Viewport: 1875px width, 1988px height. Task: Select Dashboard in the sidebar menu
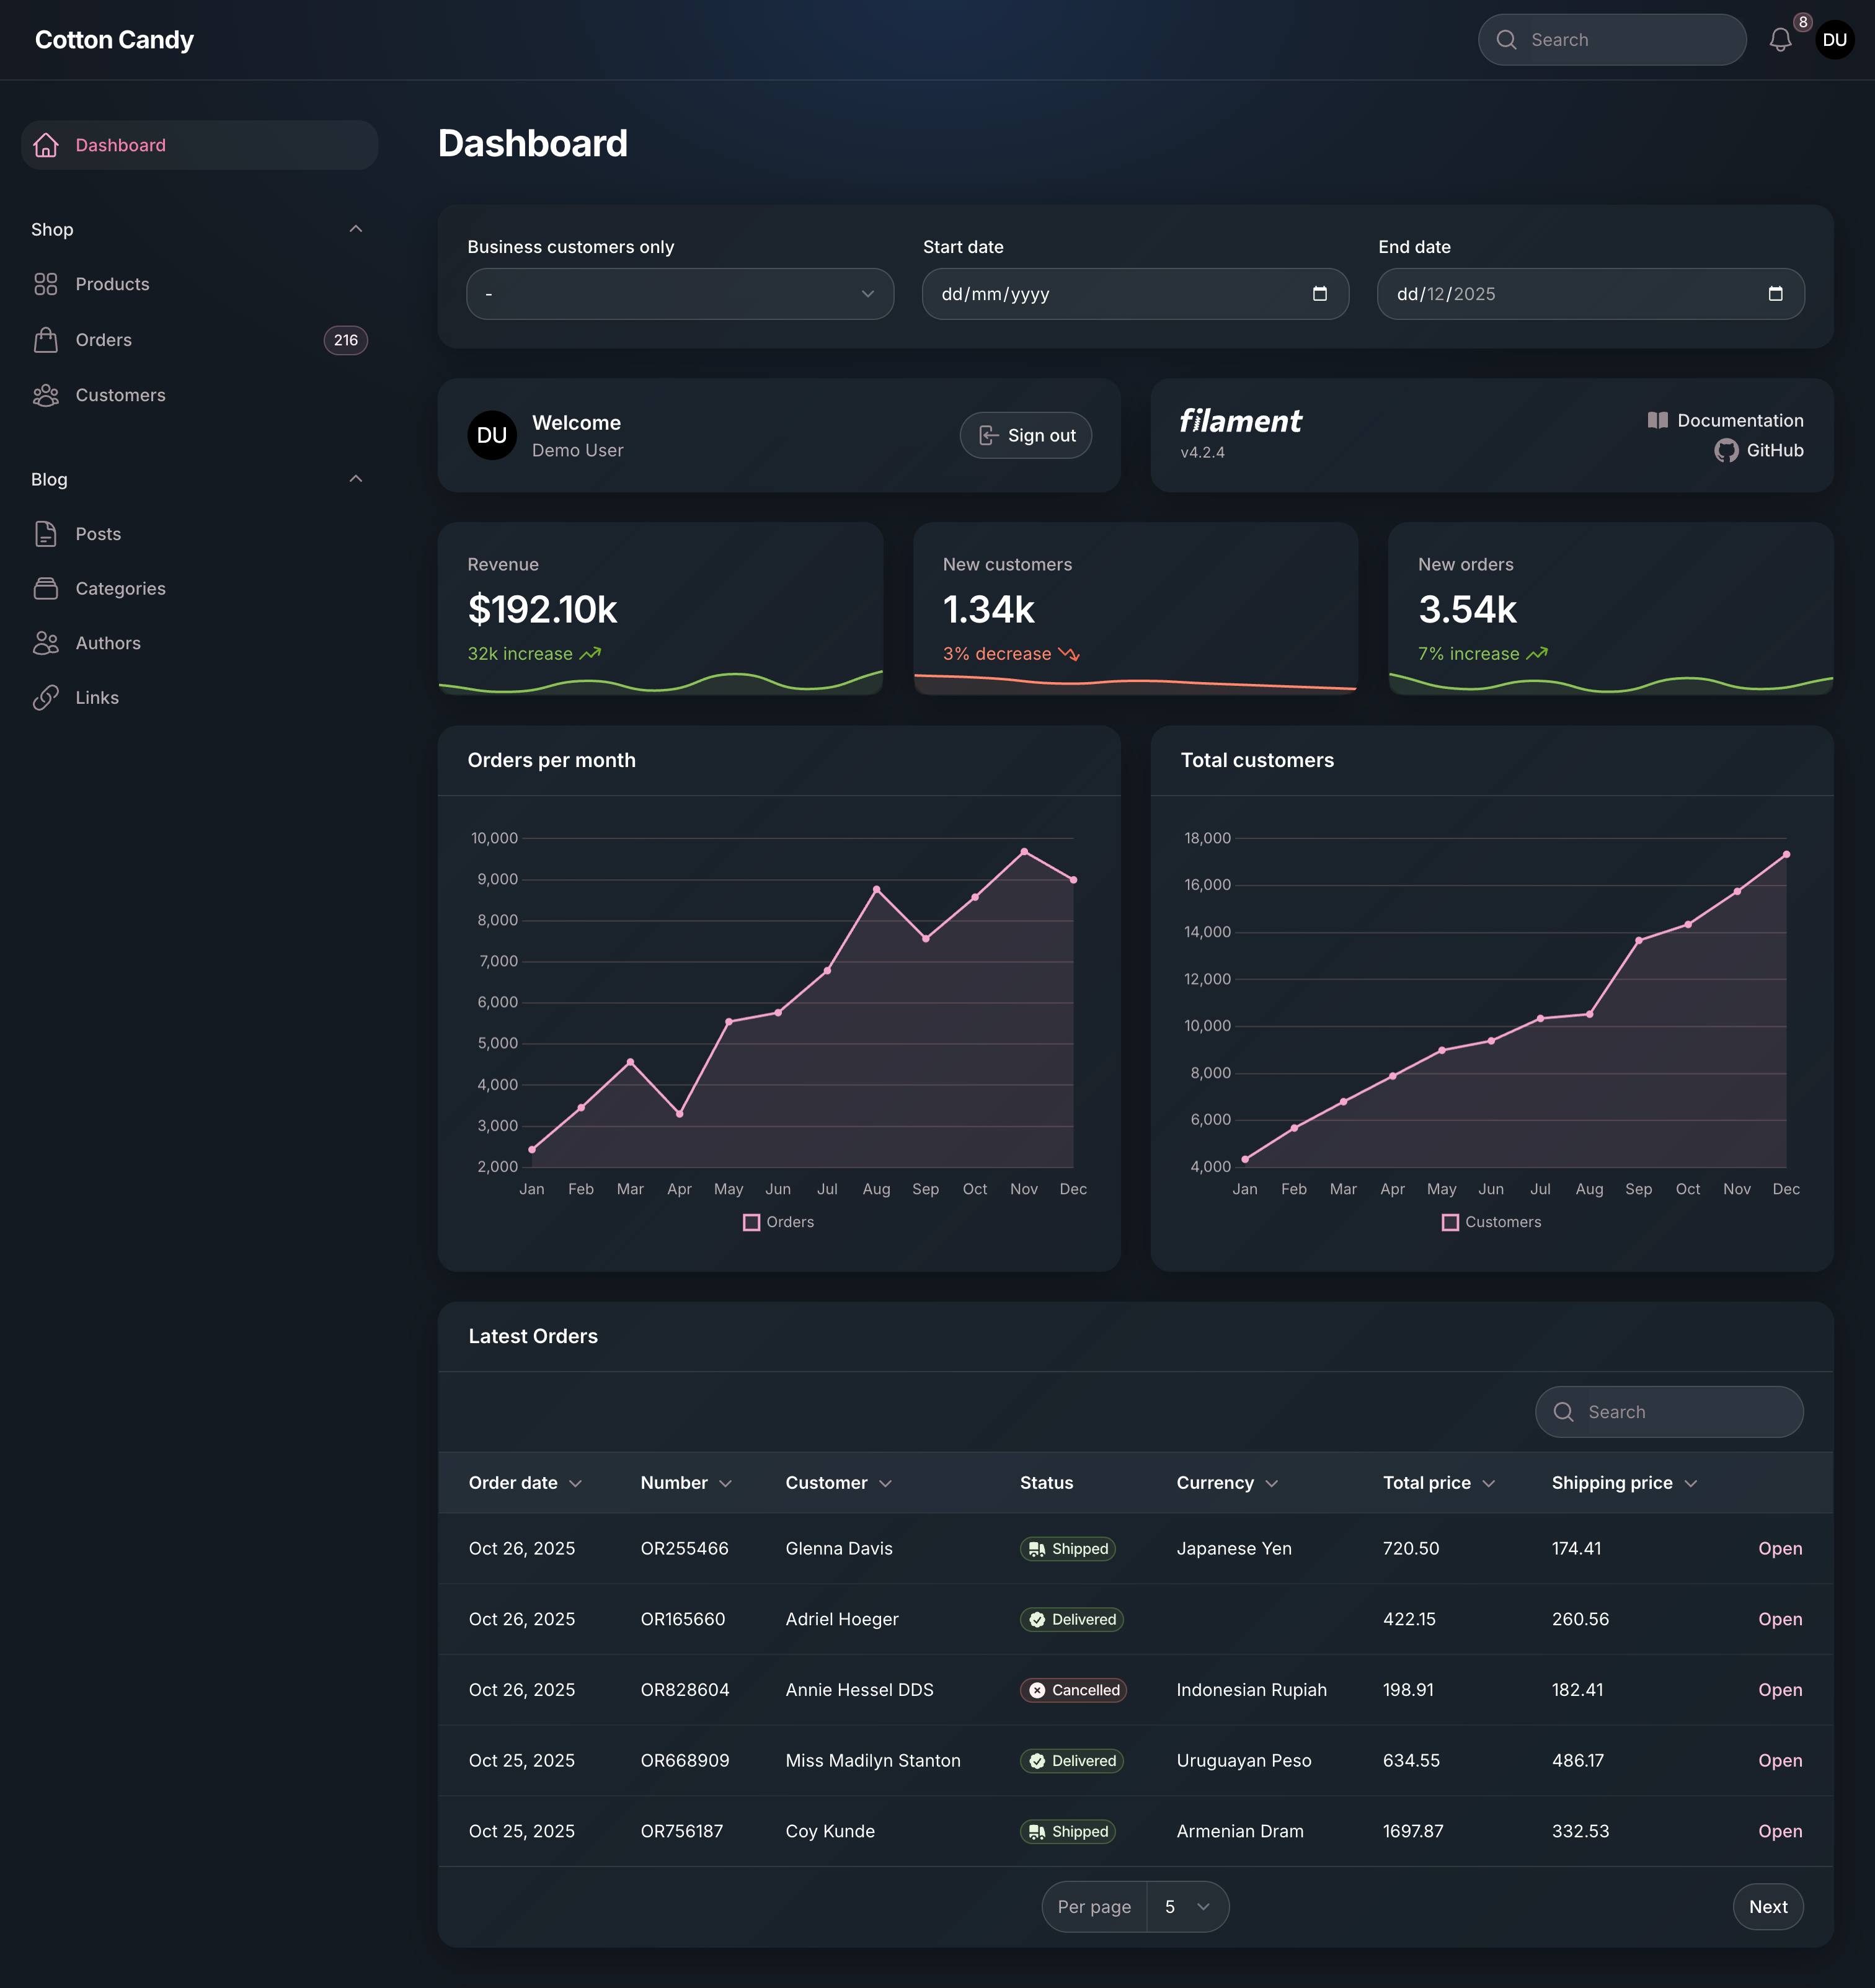click(x=120, y=145)
